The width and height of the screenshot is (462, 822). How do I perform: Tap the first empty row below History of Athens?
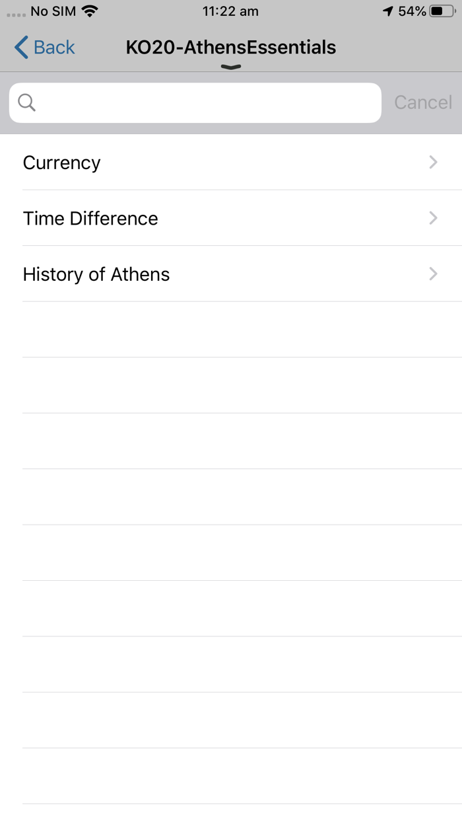[231, 330]
